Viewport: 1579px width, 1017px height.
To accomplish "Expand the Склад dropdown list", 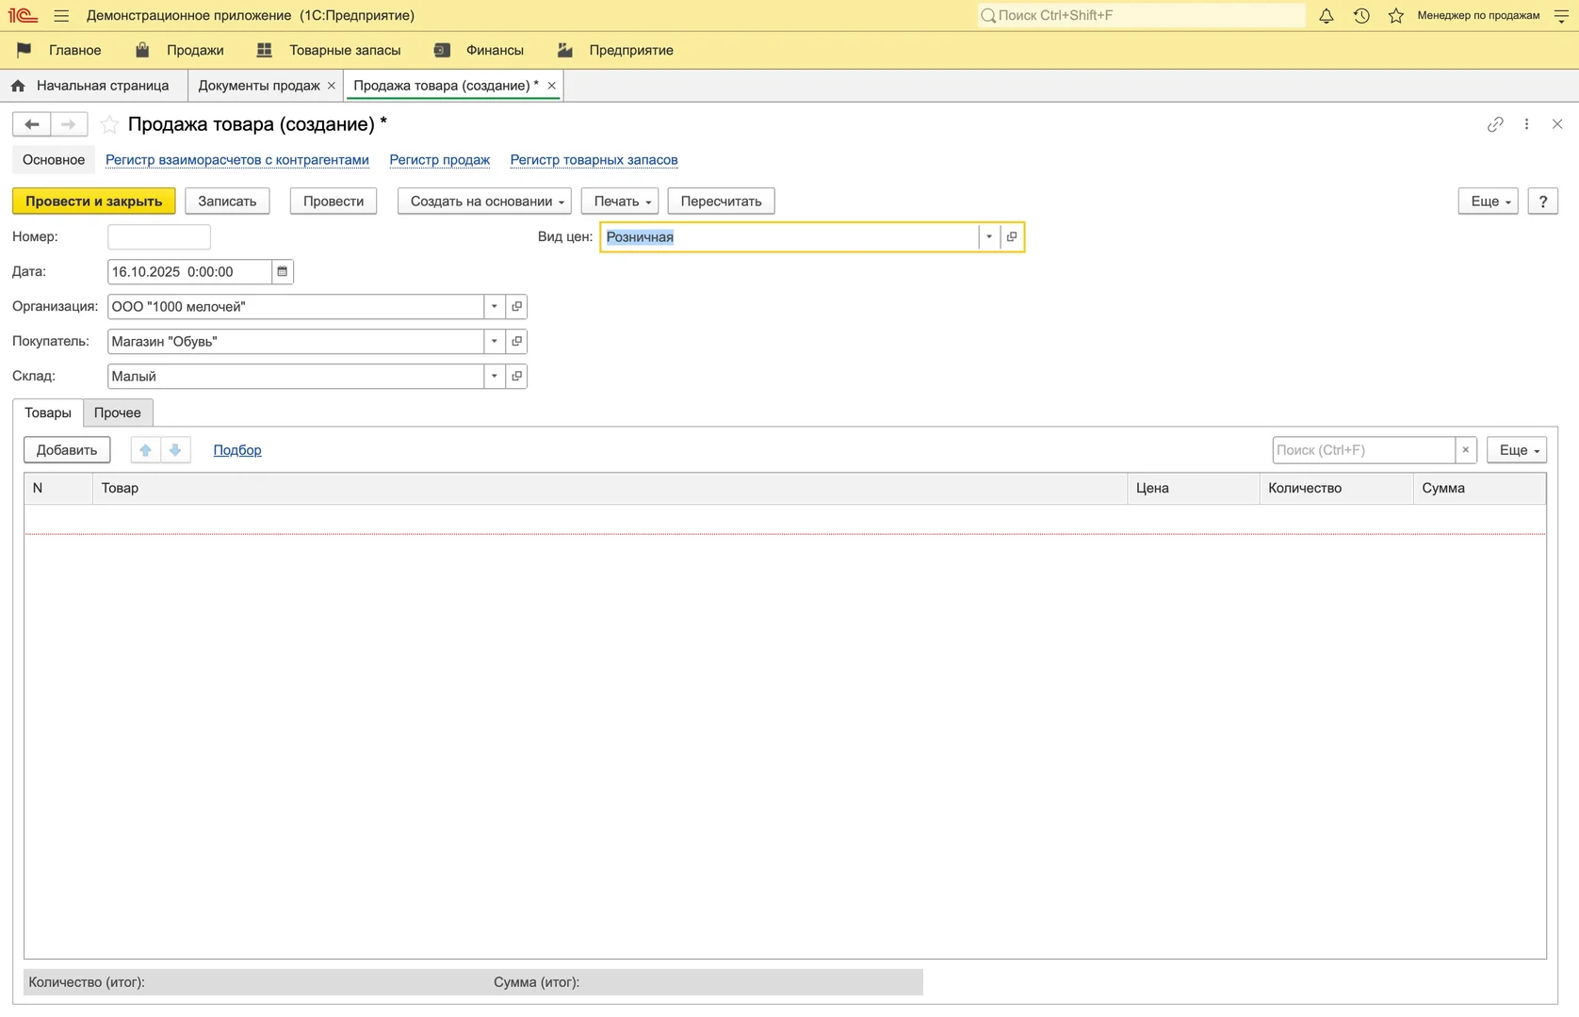I will tap(494, 377).
